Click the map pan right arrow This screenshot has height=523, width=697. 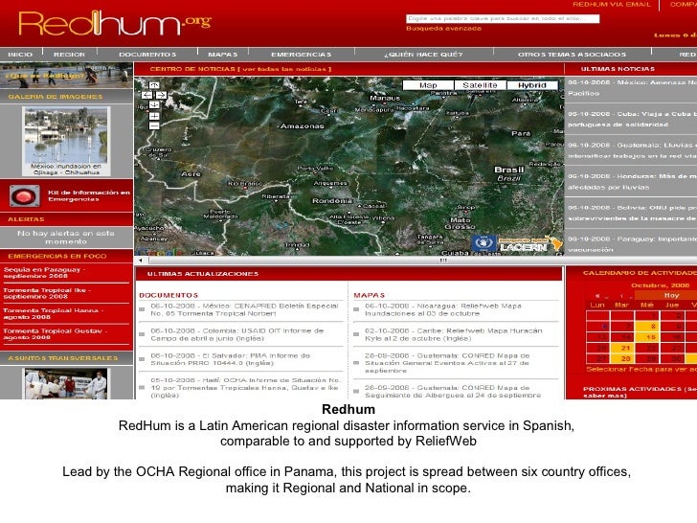coord(162,95)
